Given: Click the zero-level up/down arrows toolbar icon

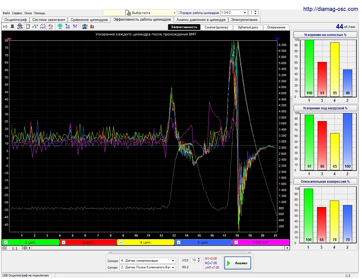Looking at the screenshot, I should pyautogui.click(x=5, y=27).
